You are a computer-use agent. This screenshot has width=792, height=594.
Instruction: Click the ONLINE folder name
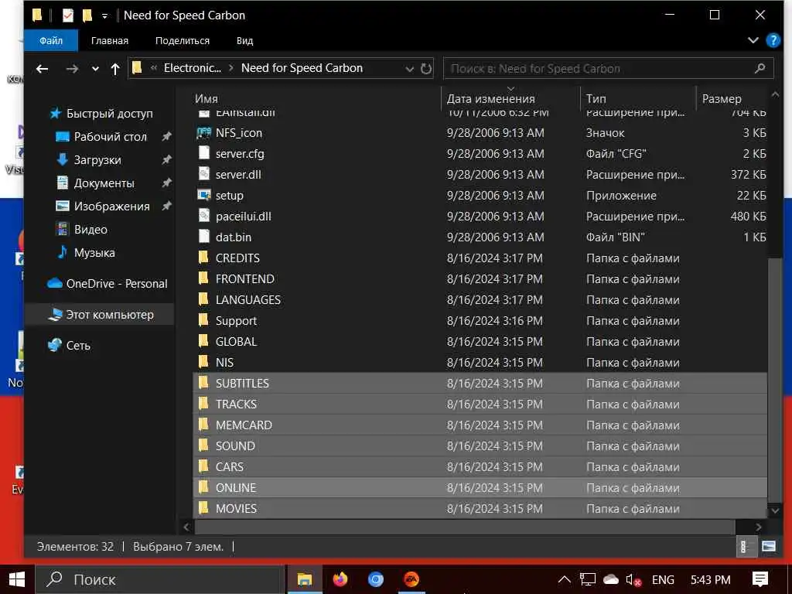[x=236, y=488]
